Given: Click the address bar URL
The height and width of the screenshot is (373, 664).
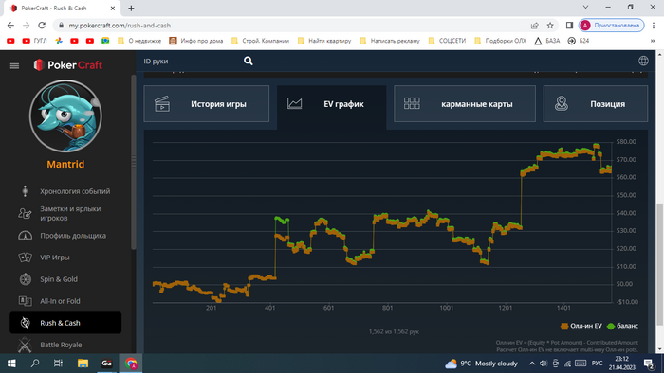Looking at the screenshot, I should (x=120, y=26).
